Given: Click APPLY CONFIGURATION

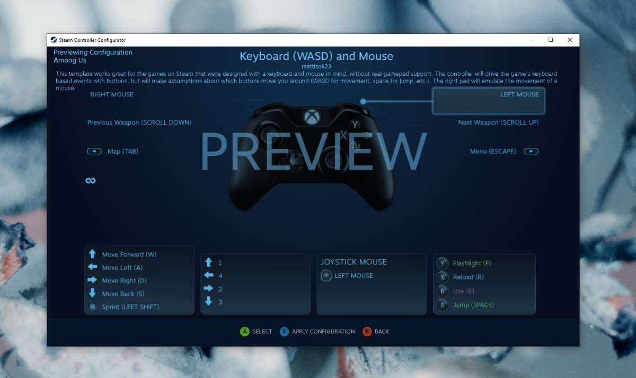Looking at the screenshot, I should point(324,331).
